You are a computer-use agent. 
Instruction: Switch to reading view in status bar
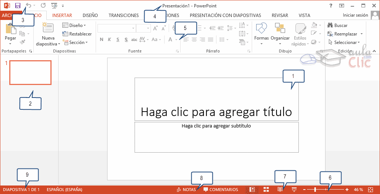281,190
